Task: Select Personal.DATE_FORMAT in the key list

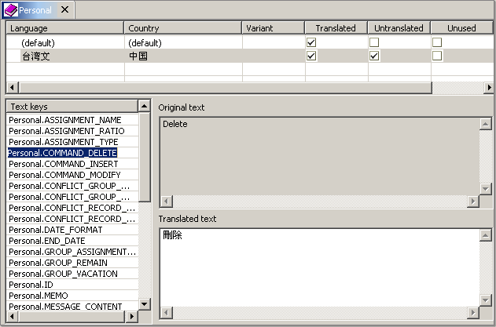Action: 55,230
